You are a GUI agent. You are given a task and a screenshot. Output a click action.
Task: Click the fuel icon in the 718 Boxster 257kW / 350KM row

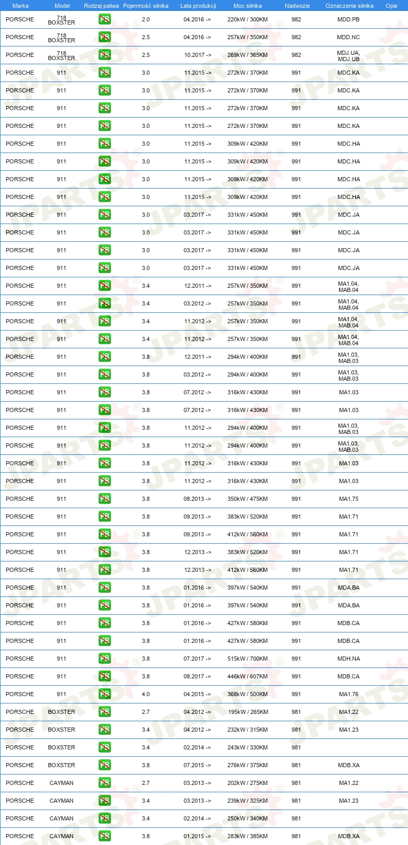coord(105,37)
